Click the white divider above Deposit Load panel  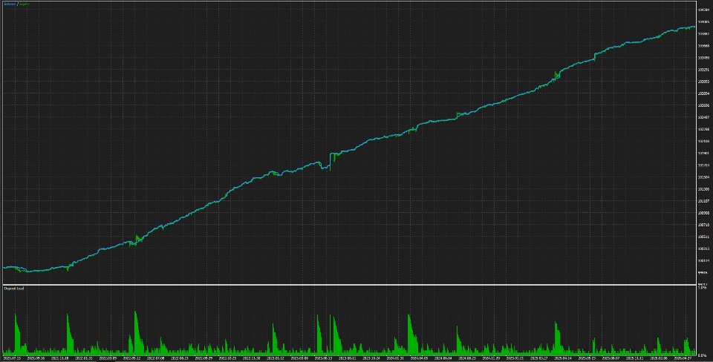349,285
